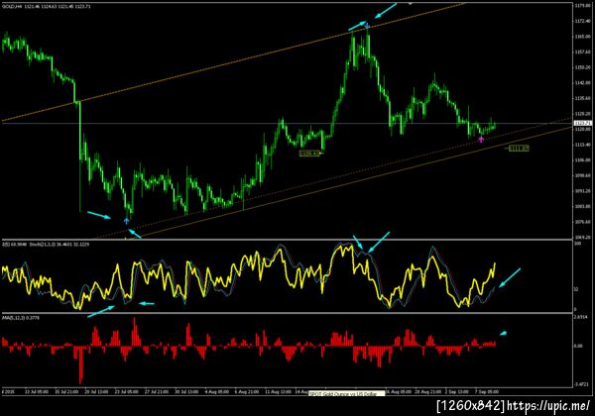
Task: Click the stochastic scale value 100
Action: point(578,244)
